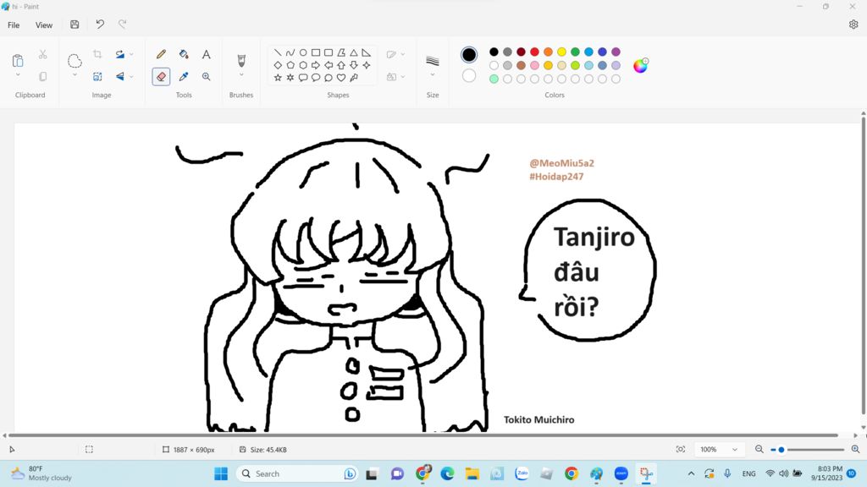
Task: Open Paint settings gear
Action: 853,25
